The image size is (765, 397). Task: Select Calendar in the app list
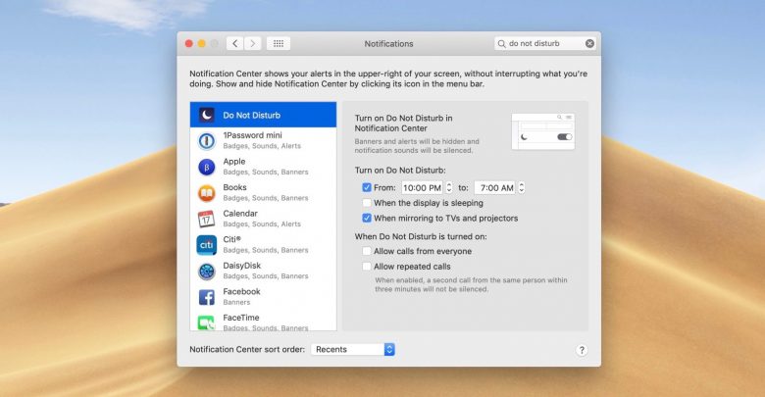click(x=264, y=219)
